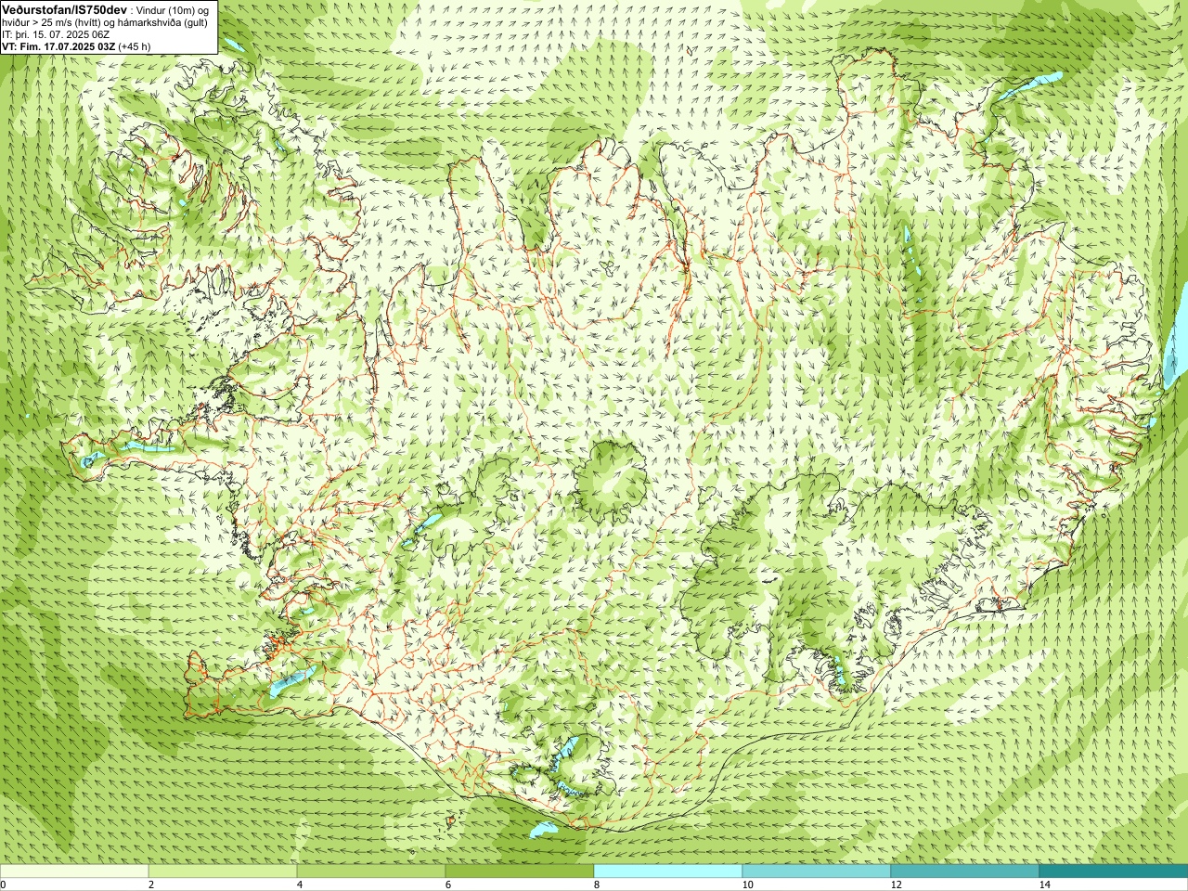
Task: Click the legend scale label '6'
Action: point(448,885)
